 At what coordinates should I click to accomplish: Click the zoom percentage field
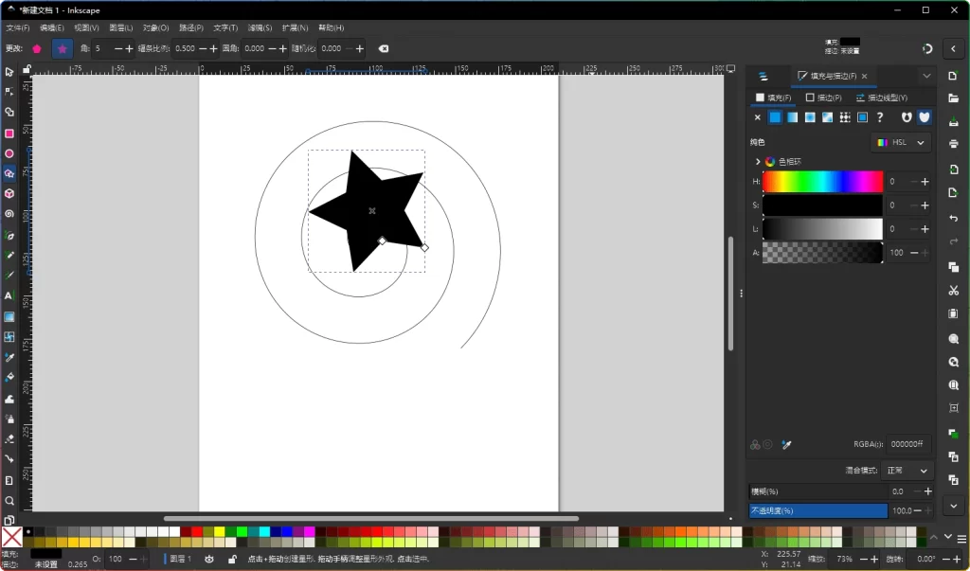pyautogui.click(x=845, y=559)
